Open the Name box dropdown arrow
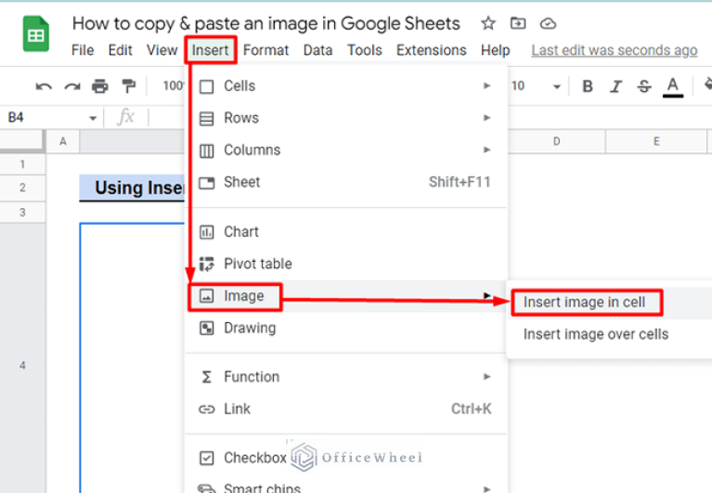712x493 pixels. tap(93, 118)
